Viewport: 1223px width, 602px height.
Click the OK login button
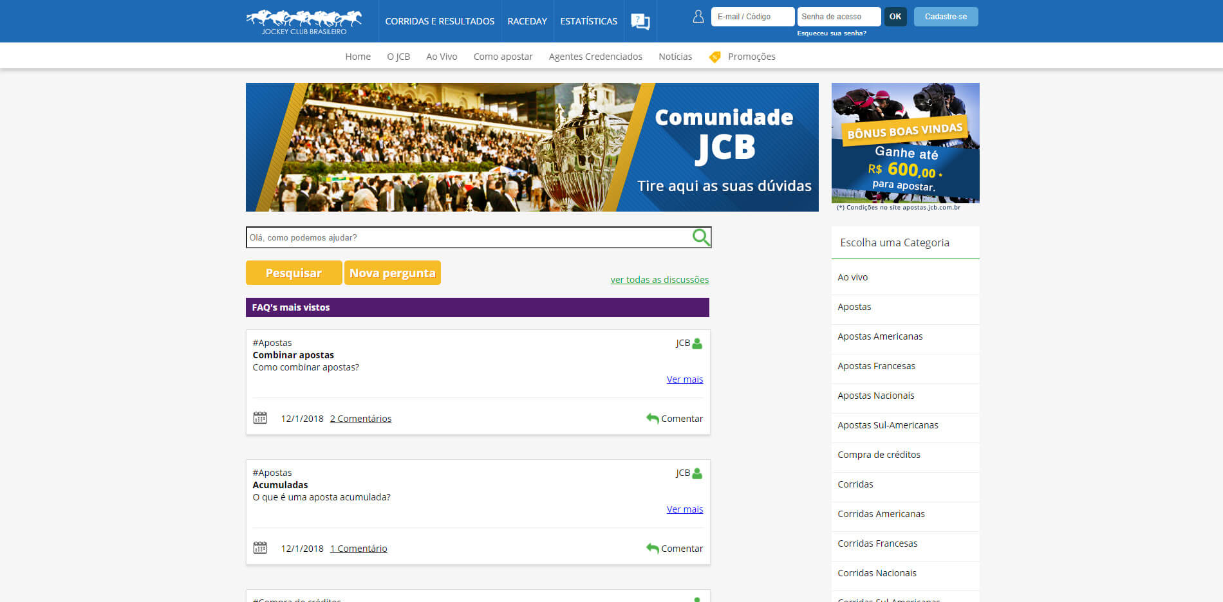click(x=895, y=17)
